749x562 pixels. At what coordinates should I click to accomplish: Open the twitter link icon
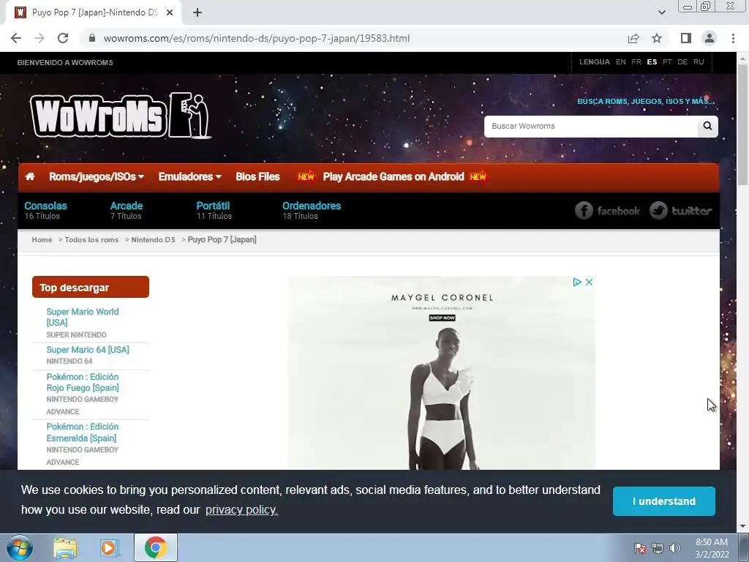[x=681, y=211]
